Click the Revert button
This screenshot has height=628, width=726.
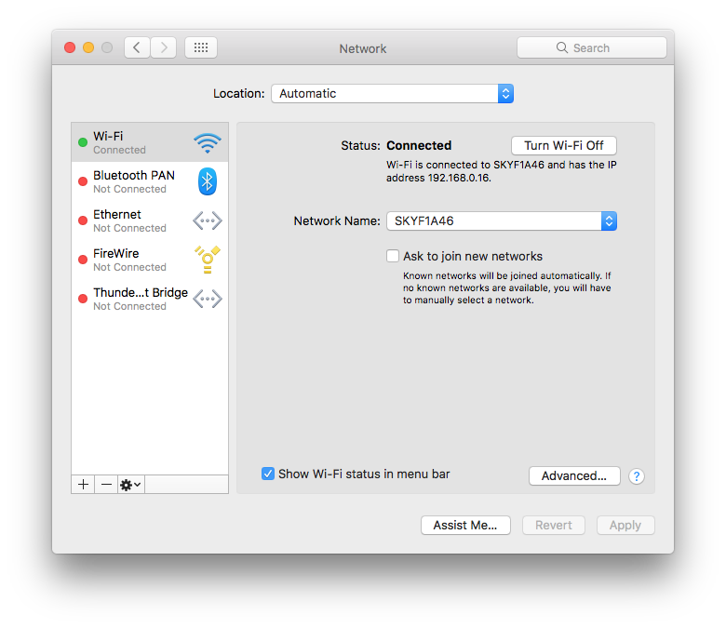click(x=553, y=526)
